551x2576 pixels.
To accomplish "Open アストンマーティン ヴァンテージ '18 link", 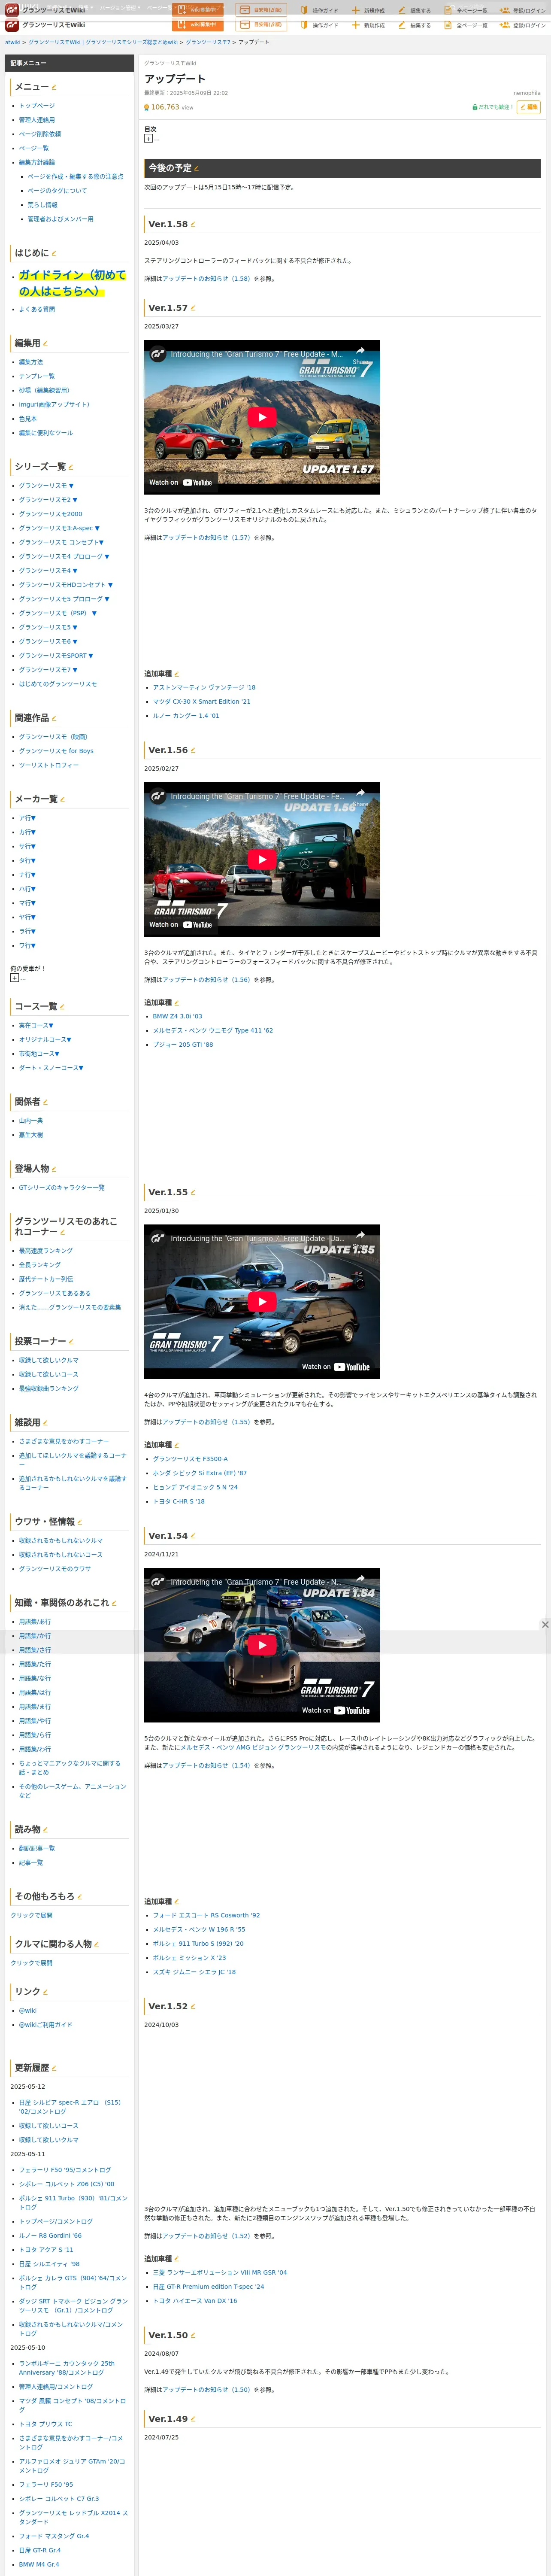I will [x=204, y=688].
